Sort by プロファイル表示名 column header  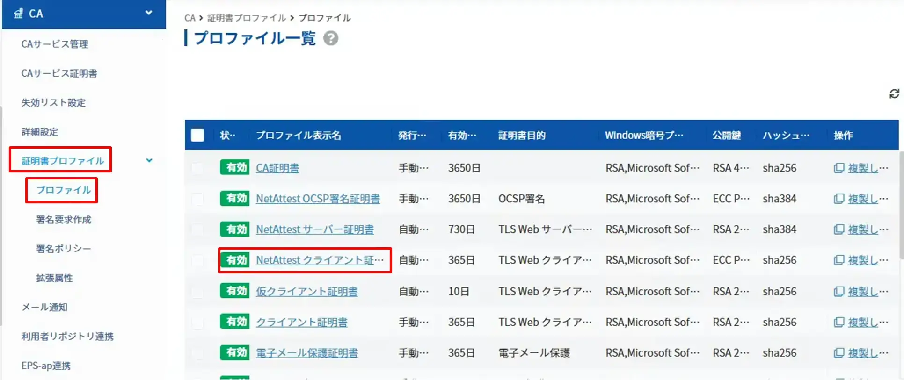coord(298,136)
